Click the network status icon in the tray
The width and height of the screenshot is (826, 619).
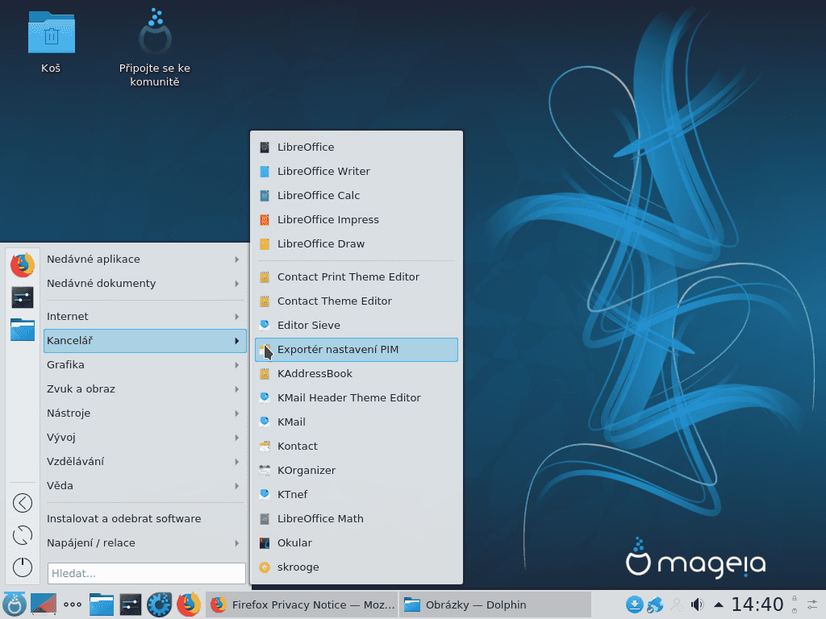point(655,604)
